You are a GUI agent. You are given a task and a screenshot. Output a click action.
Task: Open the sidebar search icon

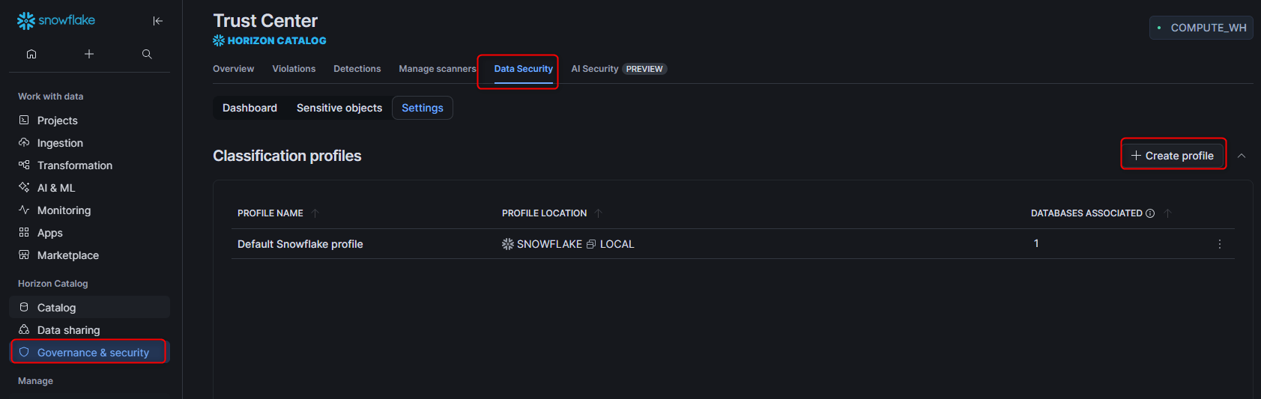[x=147, y=54]
